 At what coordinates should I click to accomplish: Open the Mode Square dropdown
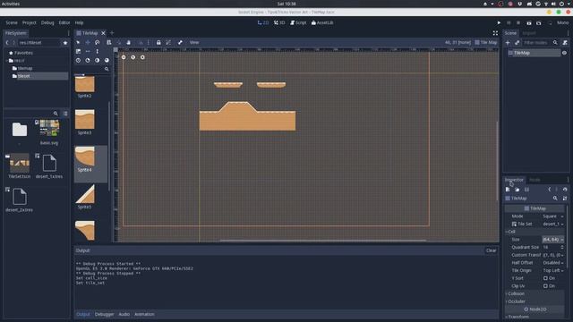(x=552, y=216)
